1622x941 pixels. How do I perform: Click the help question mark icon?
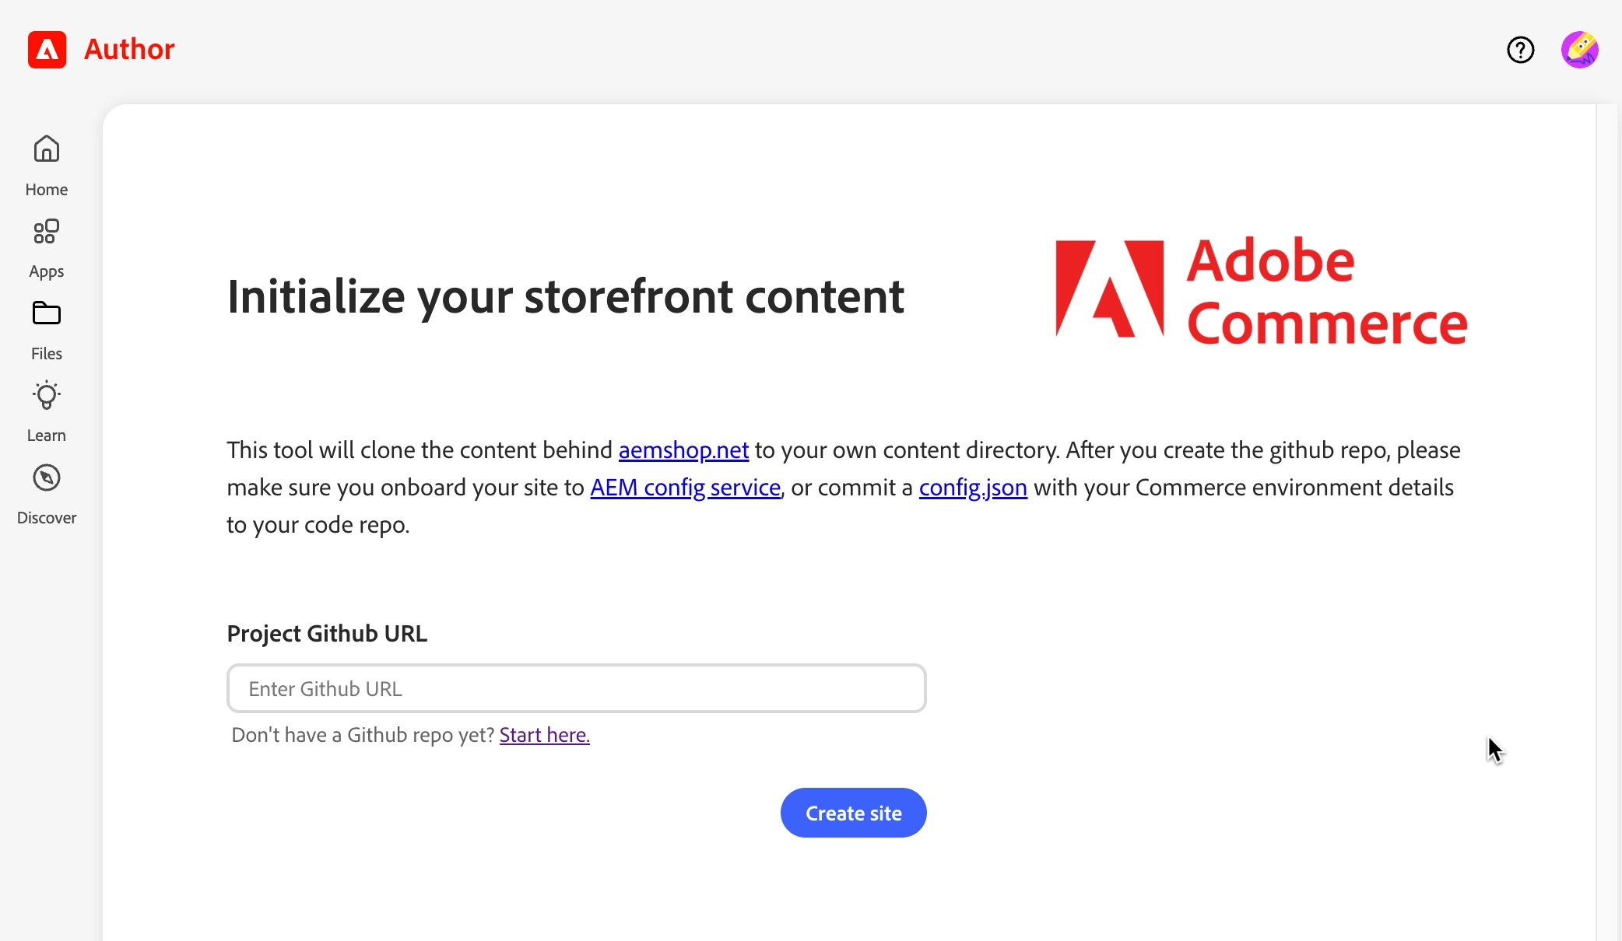tap(1520, 50)
